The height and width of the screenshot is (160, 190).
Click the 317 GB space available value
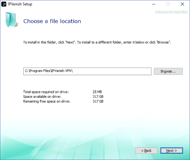(98, 96)
